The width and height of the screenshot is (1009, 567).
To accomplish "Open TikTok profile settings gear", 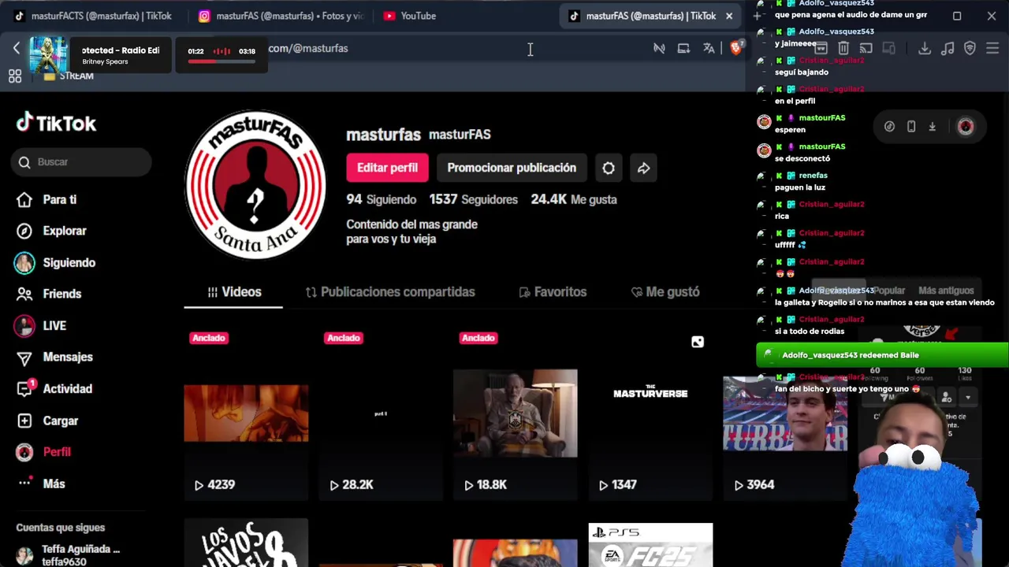I will (609, 168).
